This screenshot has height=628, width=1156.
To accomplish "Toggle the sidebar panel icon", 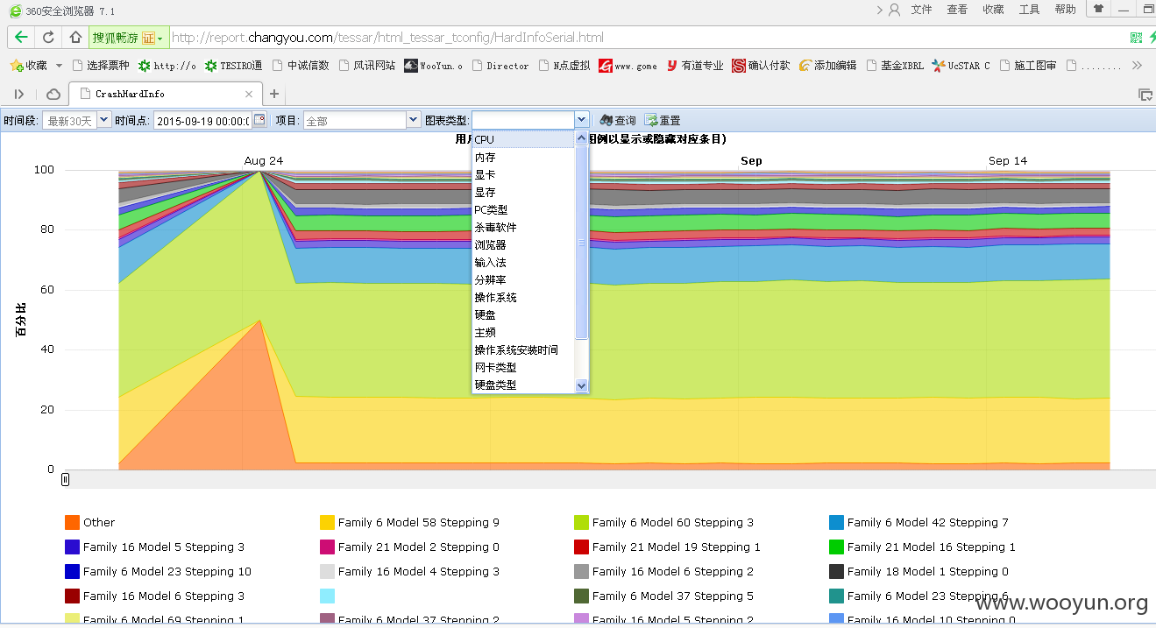I will pyautogui.click(x=19, y=94).
